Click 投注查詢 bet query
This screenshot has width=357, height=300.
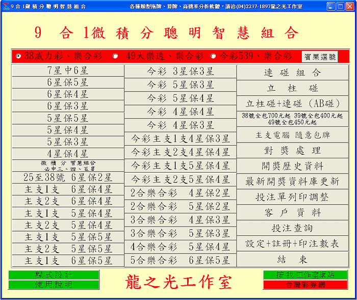(x=293, y=228)
